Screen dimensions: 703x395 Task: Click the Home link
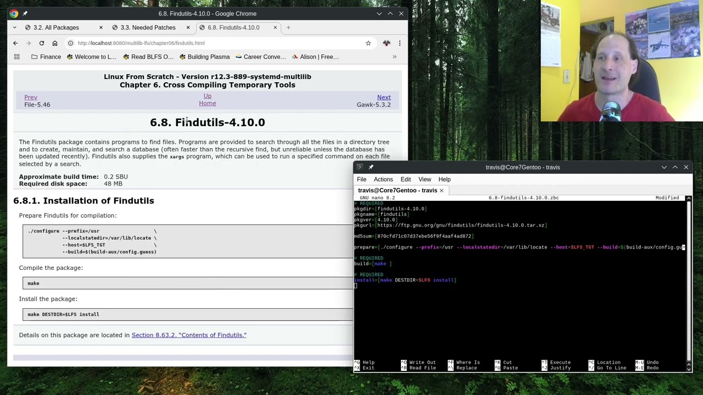(207, 103)
